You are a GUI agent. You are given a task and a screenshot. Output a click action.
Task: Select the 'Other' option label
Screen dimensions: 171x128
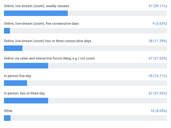tap(8, 111)
